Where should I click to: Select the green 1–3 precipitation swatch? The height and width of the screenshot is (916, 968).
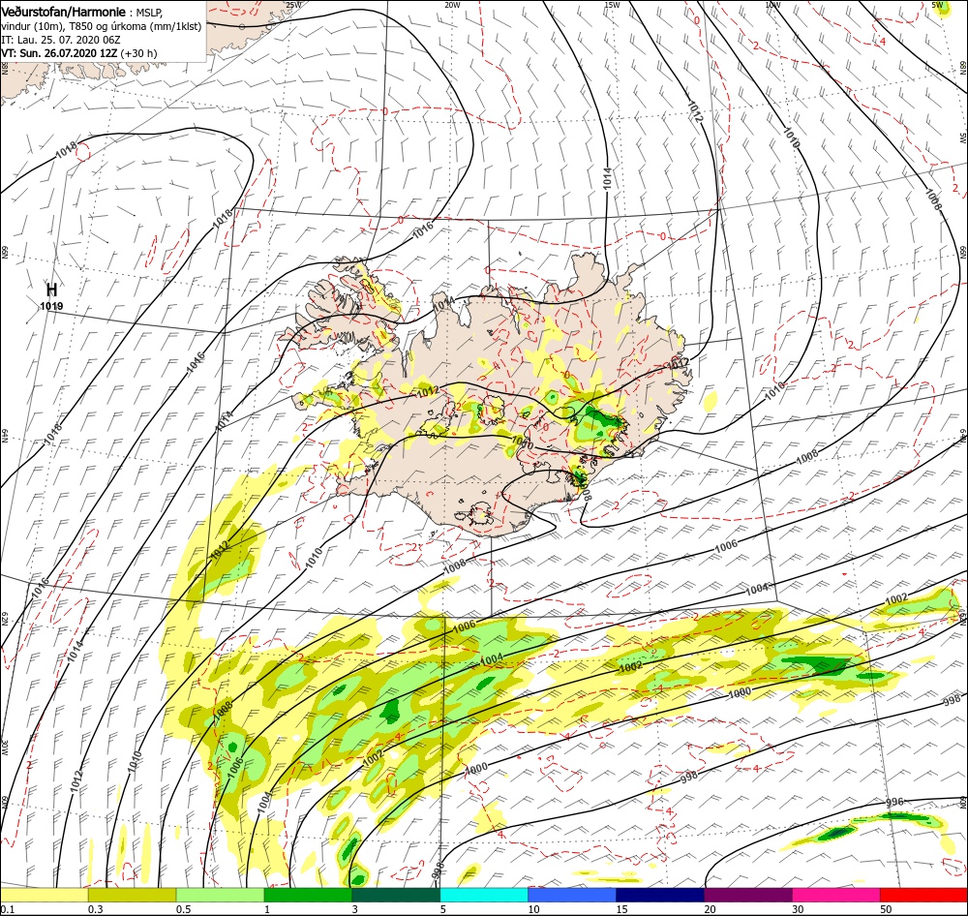click(x=308, y=895)
